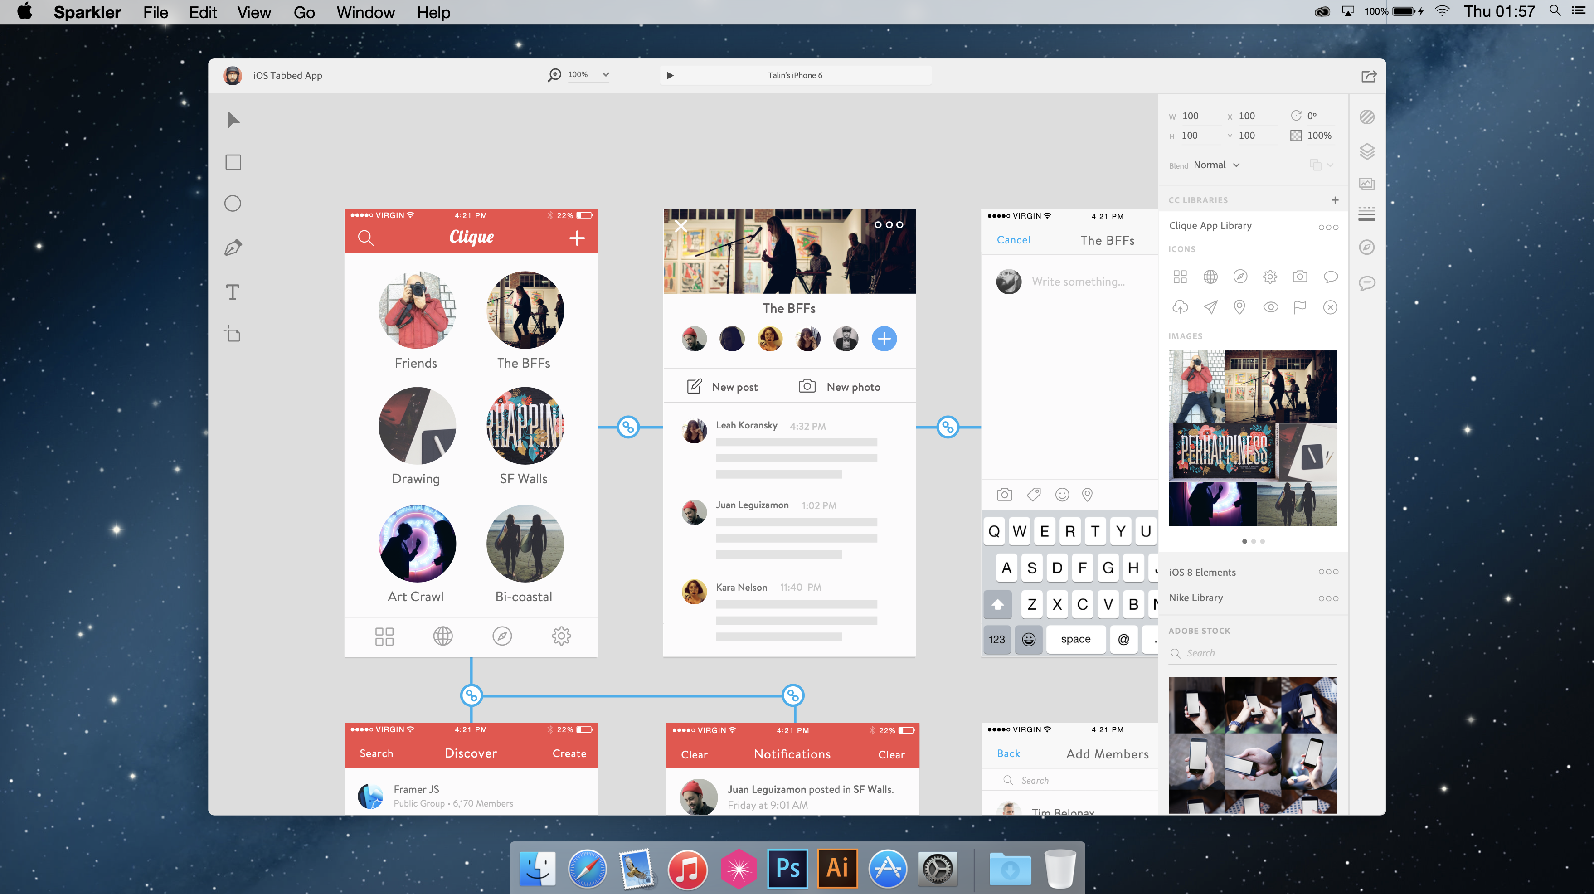The height and width of the screenshot is (894, 1594).
Task: Open the Layers panel icon
Action: [1366, 151]
